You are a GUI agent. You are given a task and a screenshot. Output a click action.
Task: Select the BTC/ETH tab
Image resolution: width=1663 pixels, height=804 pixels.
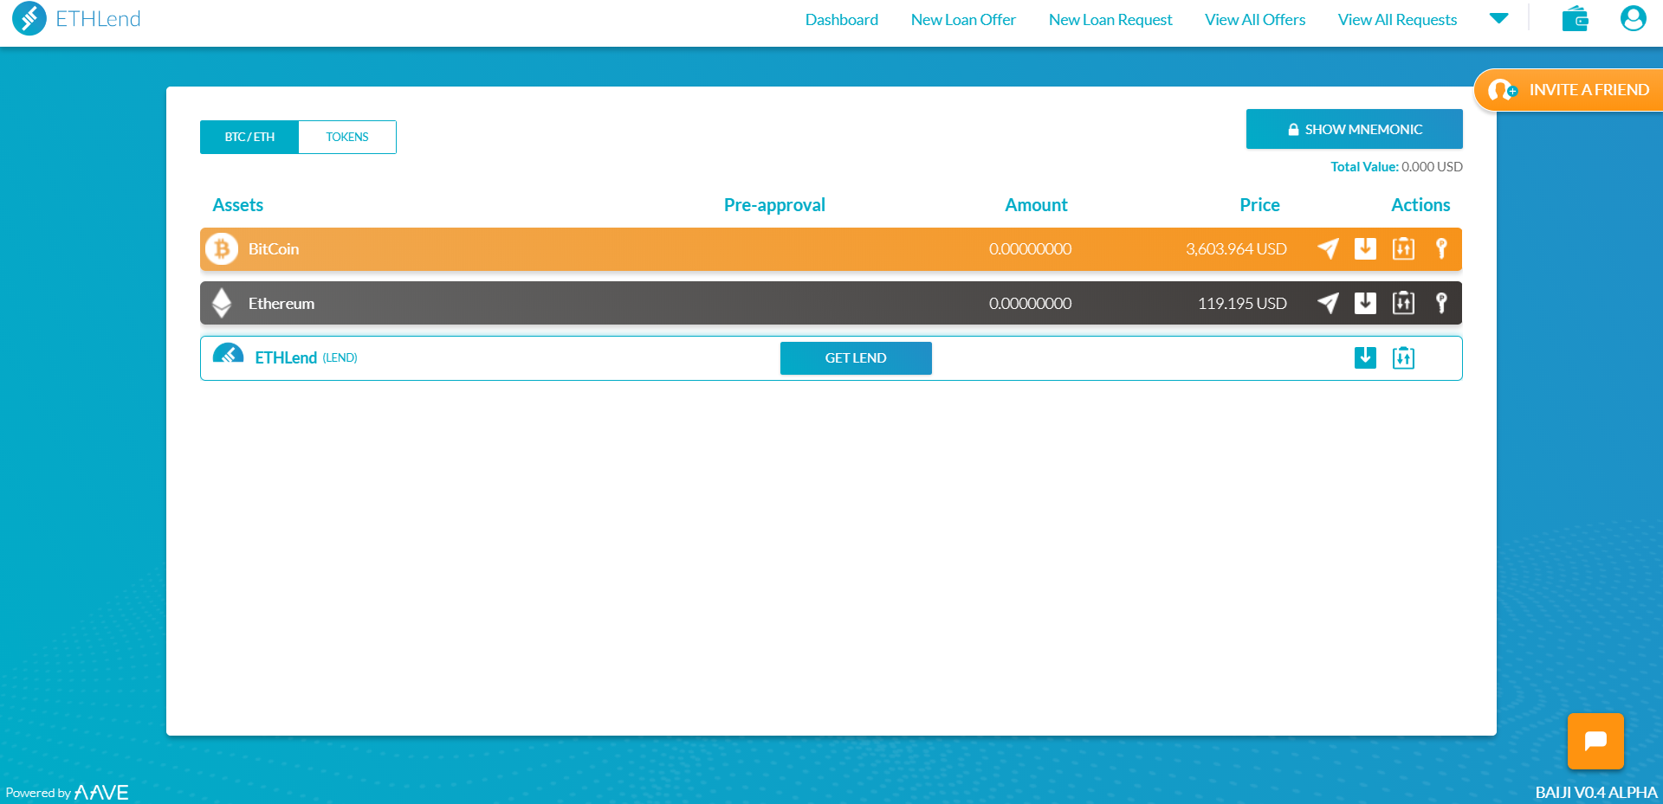tap(249, 137)
